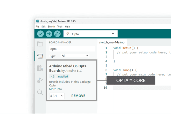The height and width of the screenshot is (114, 171).
Task: Open the Library Manager books icon
Action: tap(40, 68)
